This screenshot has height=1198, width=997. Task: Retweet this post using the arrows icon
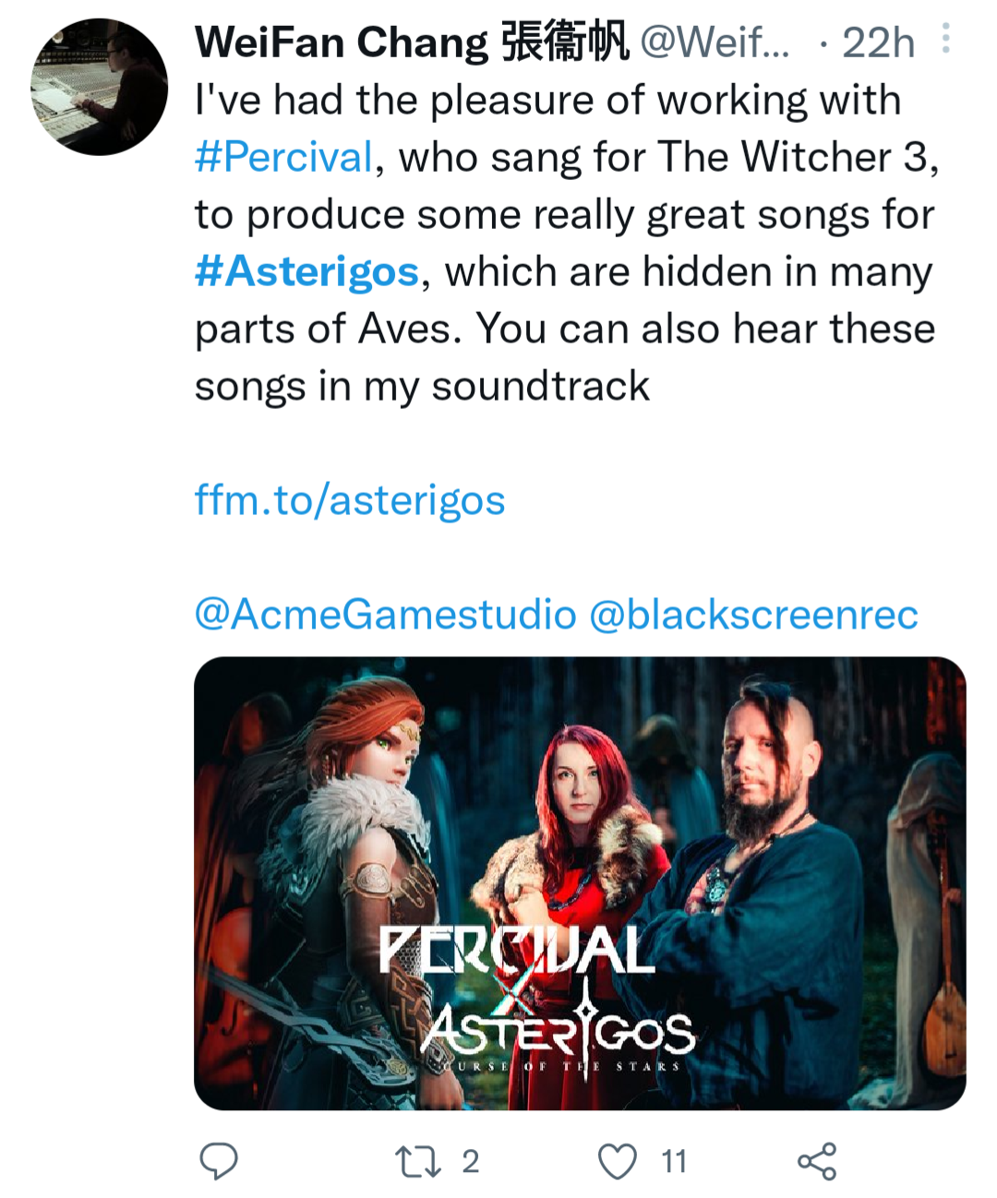click(417, 1161)
